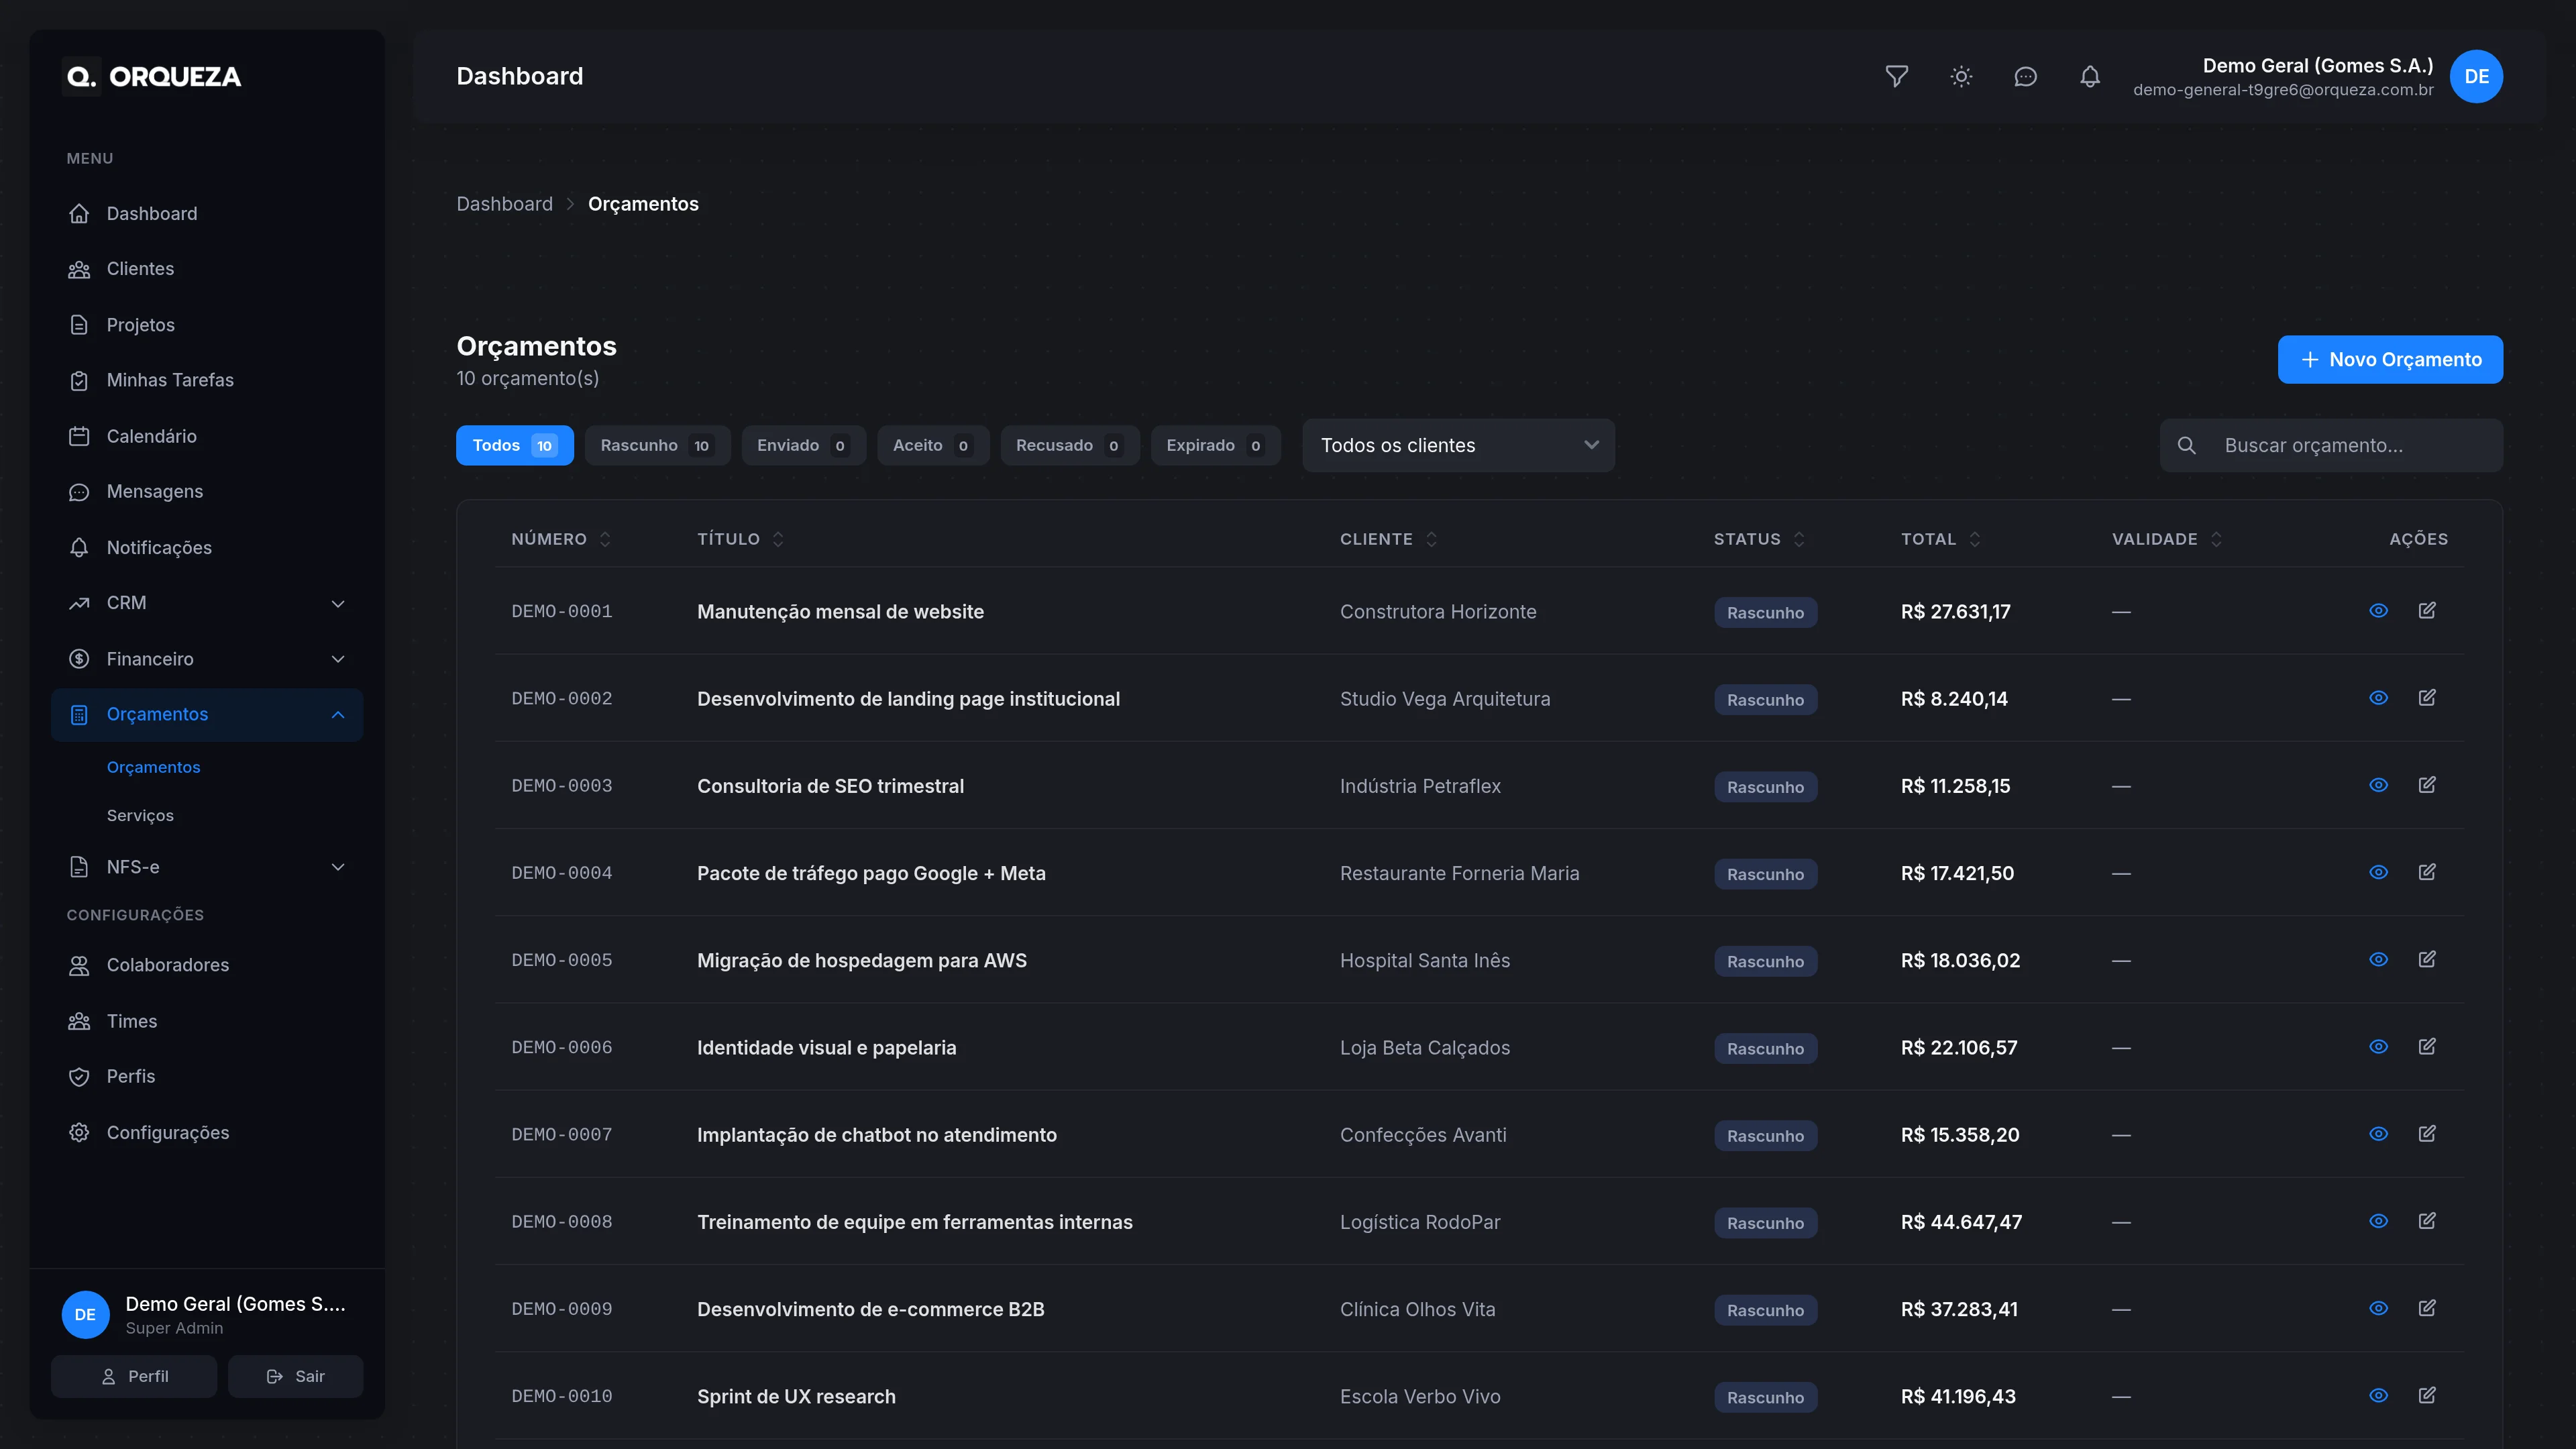Image resolution: width=2576 pixels, height=1449 pixels.
Task: Edit orçamento DEMO-0006 via pencil icon
Action: [x=2427, y=1046]
